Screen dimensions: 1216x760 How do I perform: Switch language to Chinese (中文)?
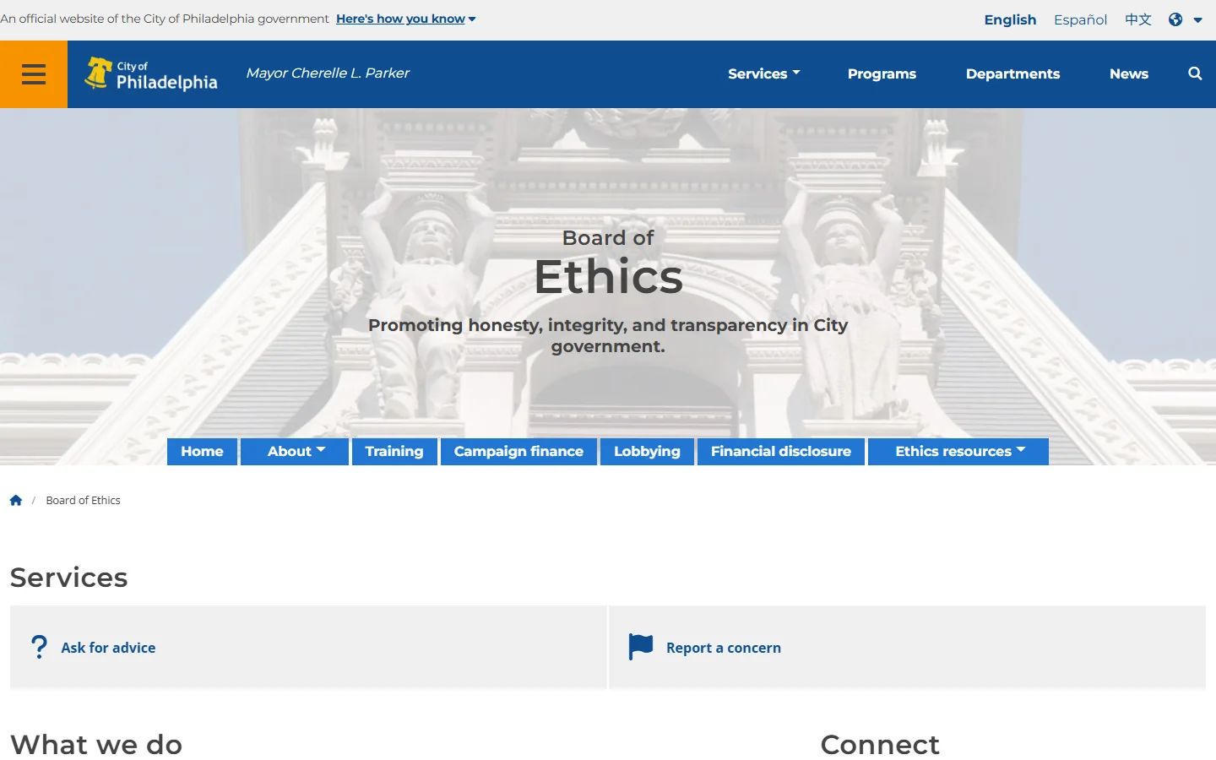tap(1138, 19)
